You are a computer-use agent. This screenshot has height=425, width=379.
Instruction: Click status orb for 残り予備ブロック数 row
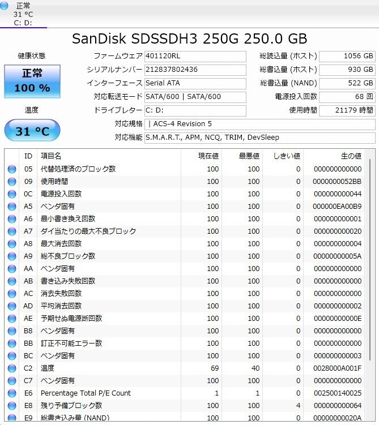[x=12, y=406]
